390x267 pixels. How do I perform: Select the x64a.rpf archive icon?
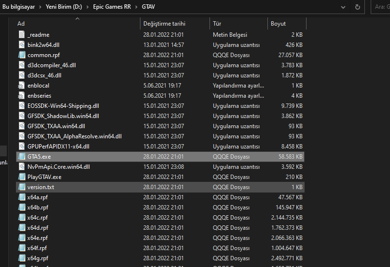pyautogui.click(x=21, y=197)
